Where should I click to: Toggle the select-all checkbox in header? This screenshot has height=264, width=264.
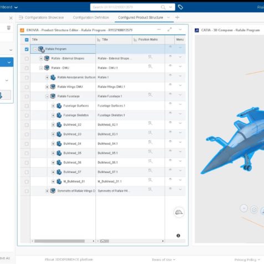[27, 40]
